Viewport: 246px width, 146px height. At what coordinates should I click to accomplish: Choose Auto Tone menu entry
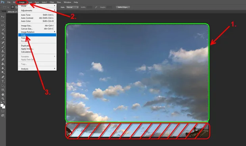(x=37, y=15)
